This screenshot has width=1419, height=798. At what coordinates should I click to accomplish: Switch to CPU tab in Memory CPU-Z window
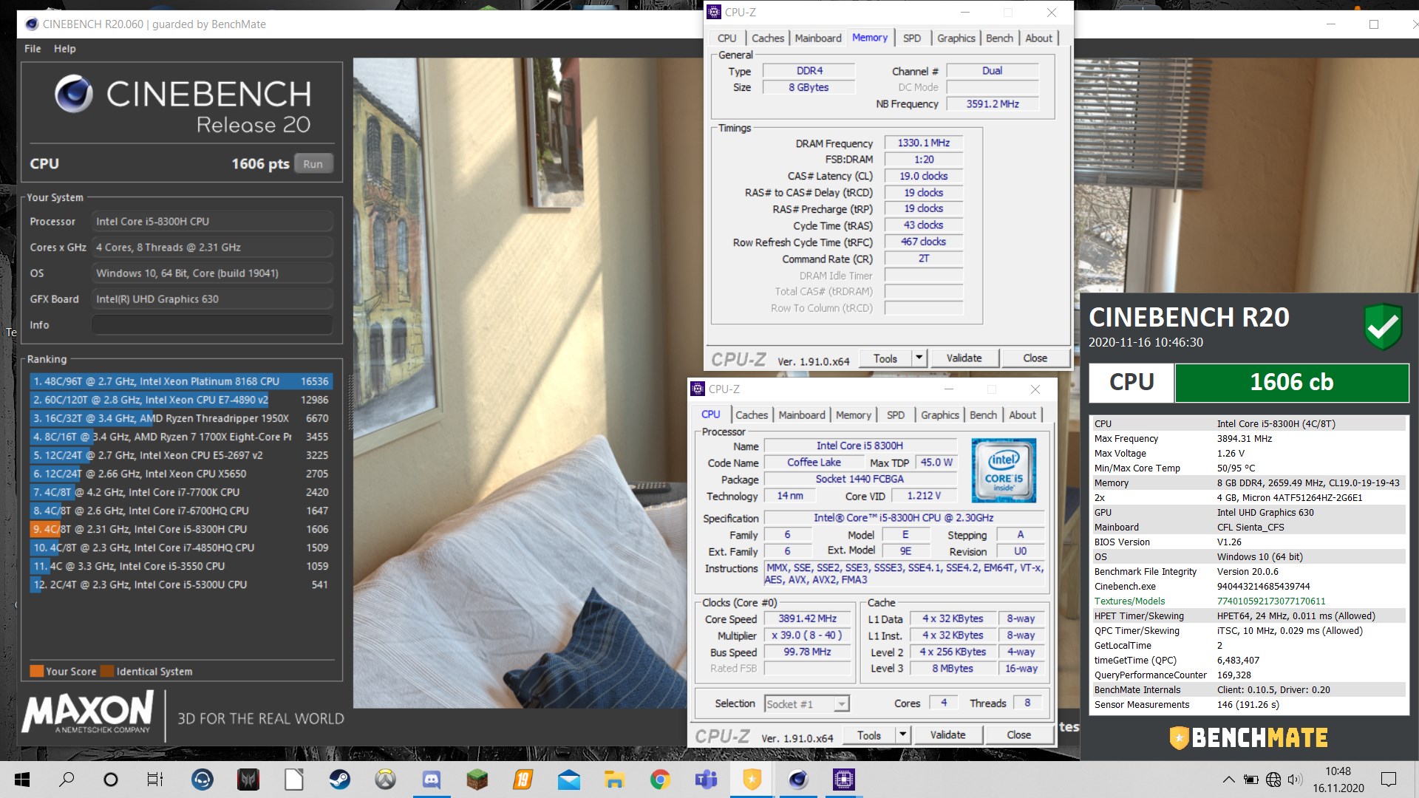pos(727,38)
